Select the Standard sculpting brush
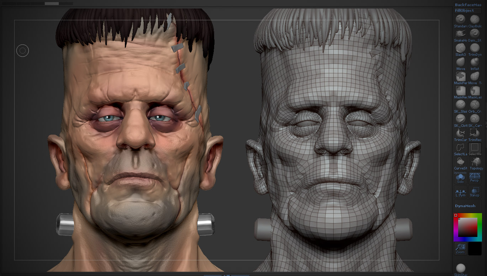The height and width of the screenshot is (276, 487). pyautogui.click(x=461, y=21)
